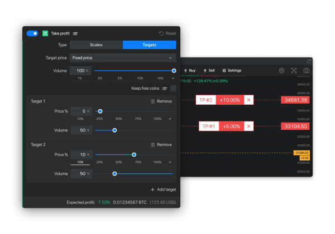Image resolution: width=335 pixels, height=234 pixels.
Task: Move Target 1 Price % slider handle
Action: [x=100, y=111]
